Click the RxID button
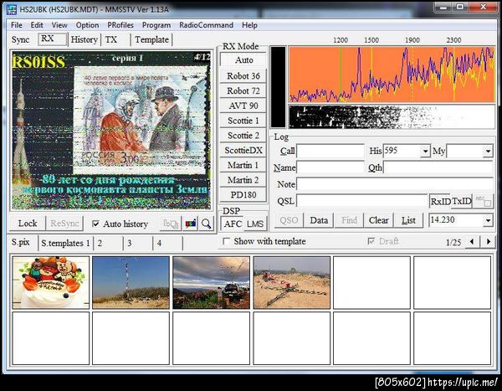The height and width of the screenshot is (391, 502). [440, 201]
